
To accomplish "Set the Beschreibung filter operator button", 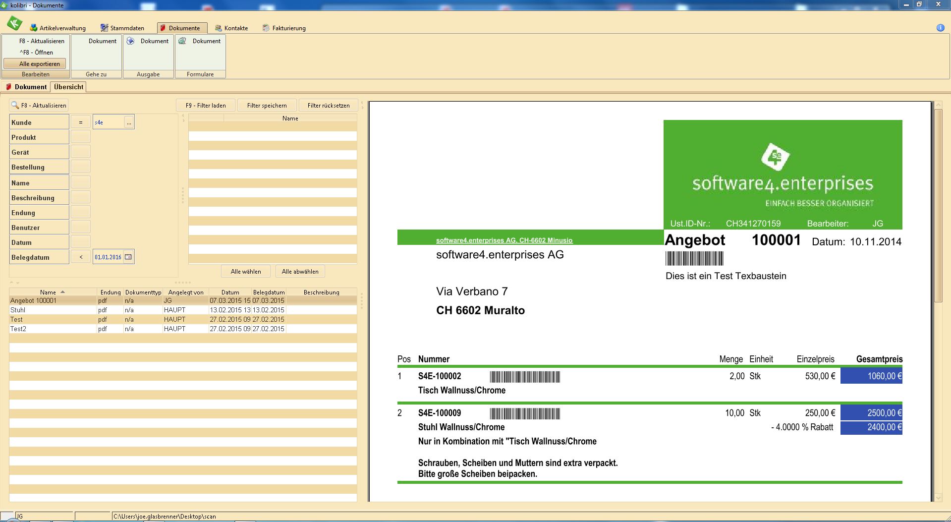I will (81, 197).
